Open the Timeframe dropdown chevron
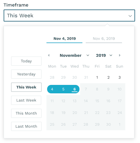 130,16
